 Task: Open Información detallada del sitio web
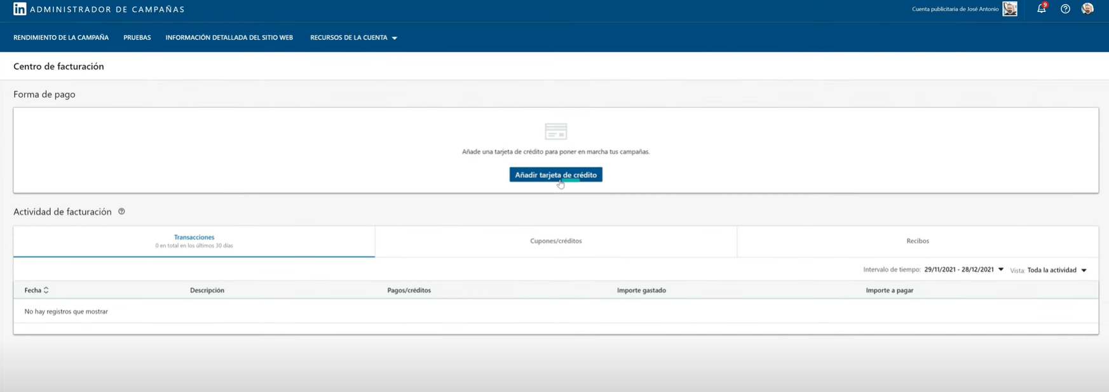click(x=229, y=37)
